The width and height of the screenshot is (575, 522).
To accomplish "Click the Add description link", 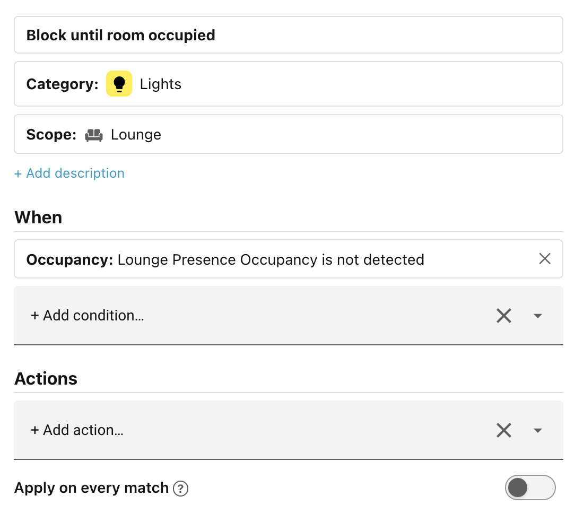I will point(69,173).
